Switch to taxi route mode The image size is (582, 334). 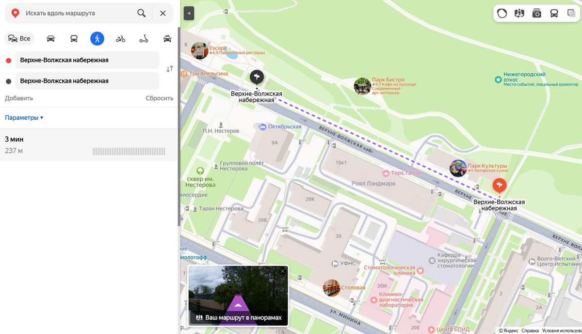(x=167, y=39)
